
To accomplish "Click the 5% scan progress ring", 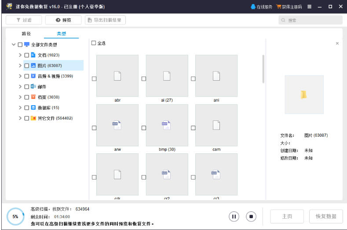I will point(15,216).
